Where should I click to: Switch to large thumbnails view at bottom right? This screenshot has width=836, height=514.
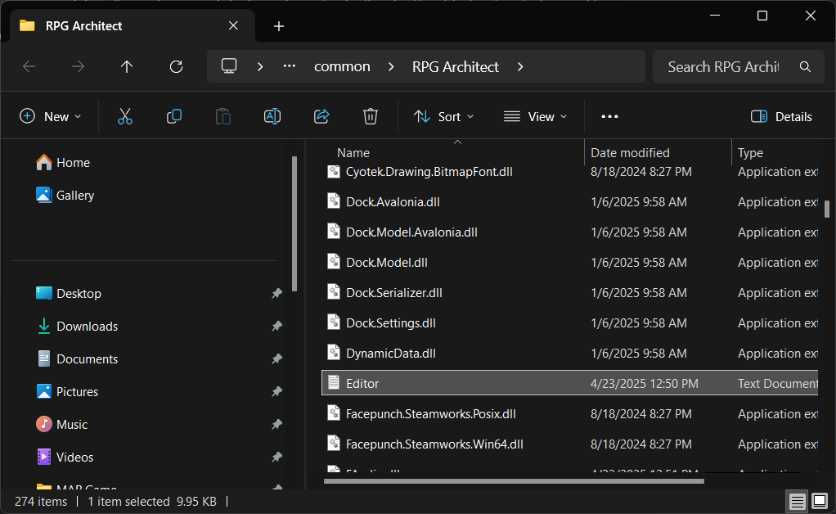point(819,500)
